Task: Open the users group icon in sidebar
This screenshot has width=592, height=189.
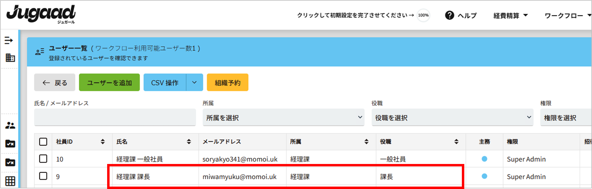Action: (10, 125)
